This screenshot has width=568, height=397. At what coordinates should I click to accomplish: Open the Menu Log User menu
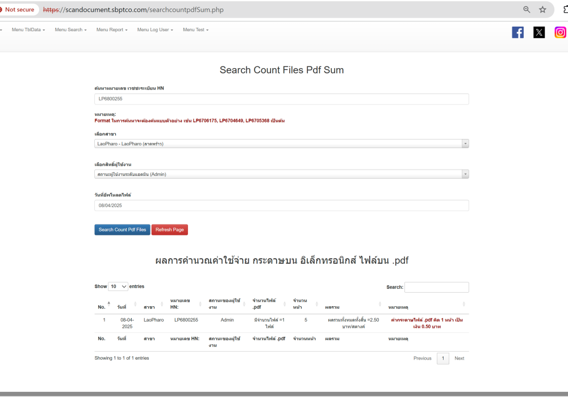[x=155, y=29]
